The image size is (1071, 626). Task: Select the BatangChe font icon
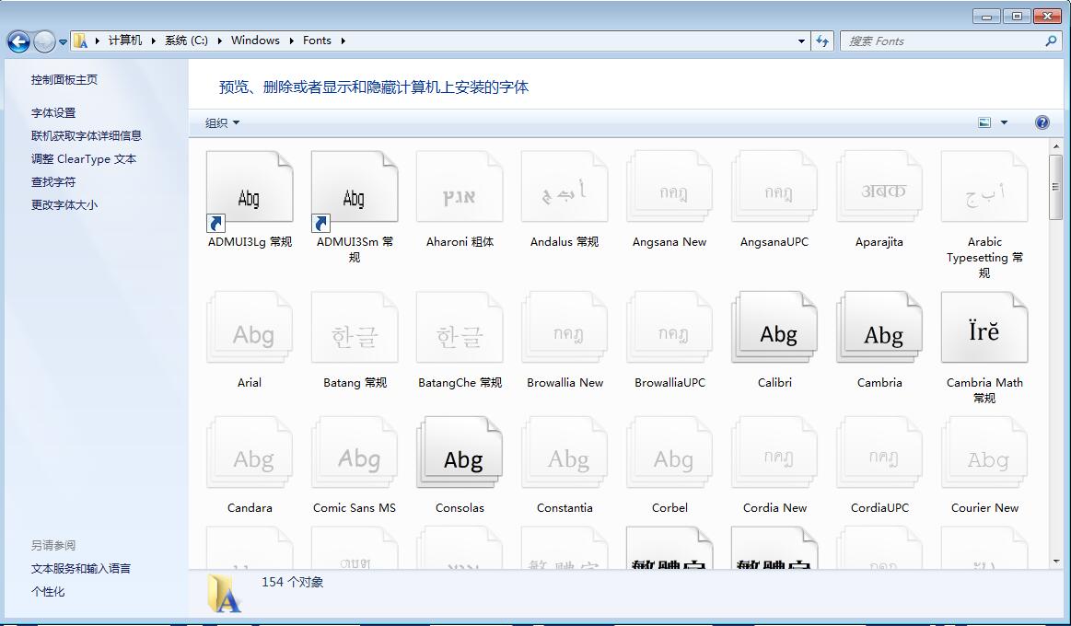[x=460, y=329]
